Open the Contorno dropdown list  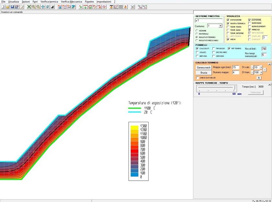pyautogui.click(x=221, y=26)
